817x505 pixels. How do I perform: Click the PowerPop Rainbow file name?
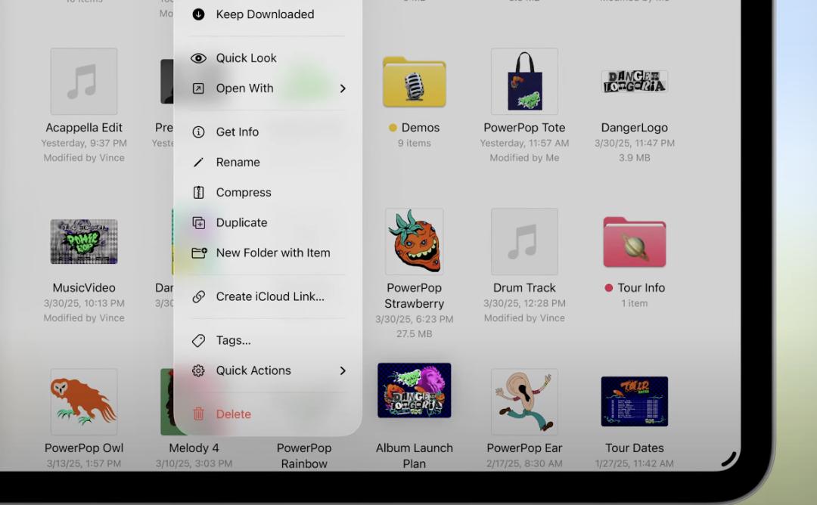[x=304, y=456]
